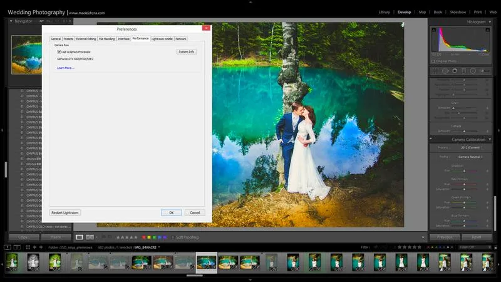Screen dimensions: 501x282
Task: Follow the Learn More link
Action: click(x=66, y=68)
